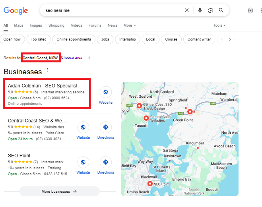Select the All results tab

tap(6, 25)
